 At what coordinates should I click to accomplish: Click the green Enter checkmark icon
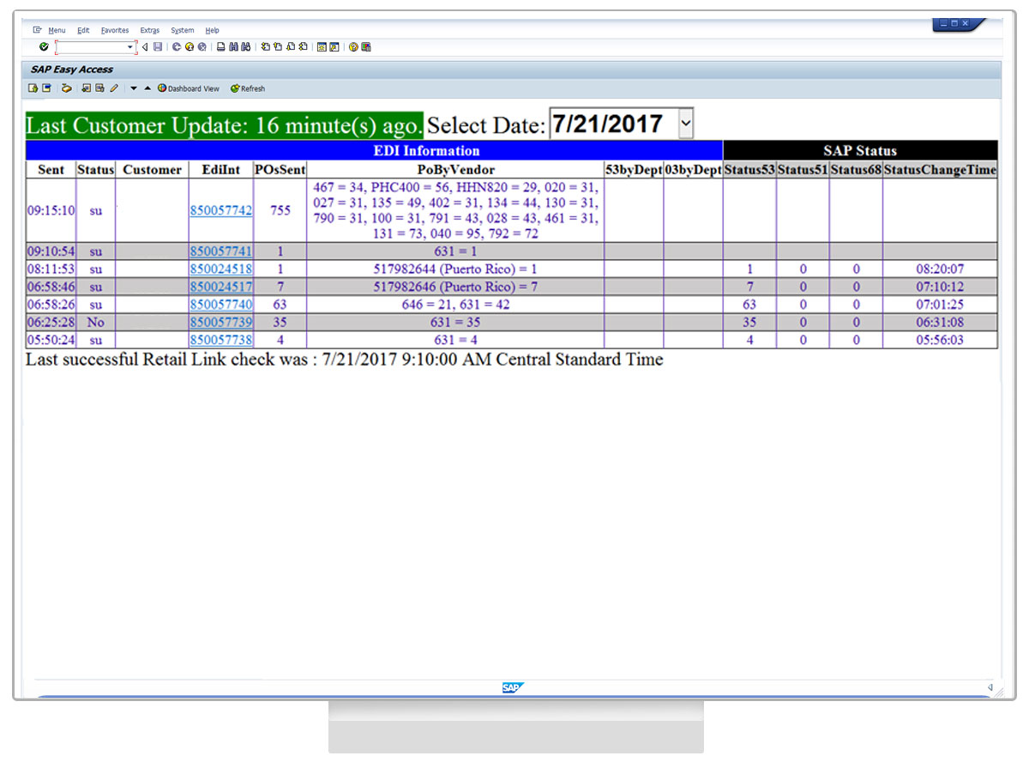[44, 47]
